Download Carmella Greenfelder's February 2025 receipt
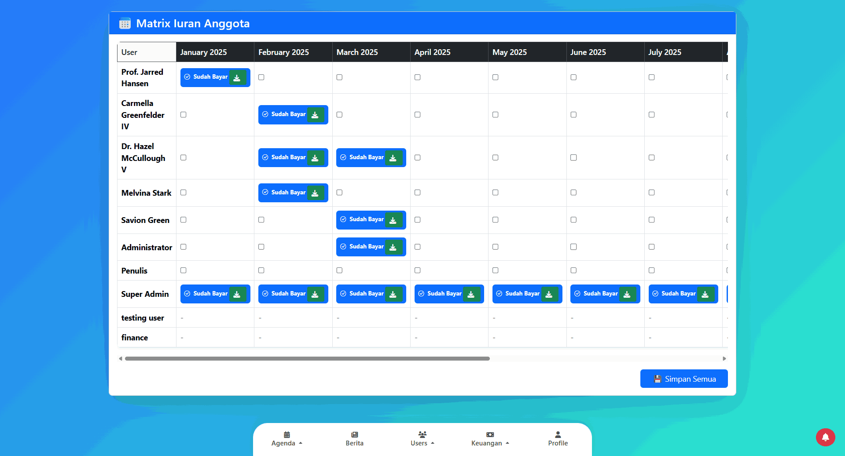This screenshot has height=456, width=845. point(315,115)
